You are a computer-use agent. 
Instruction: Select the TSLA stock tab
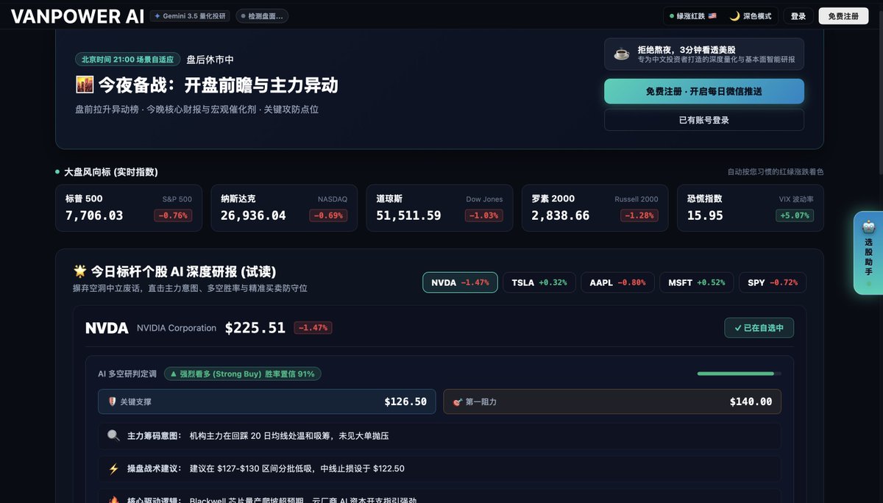point(539,282)
